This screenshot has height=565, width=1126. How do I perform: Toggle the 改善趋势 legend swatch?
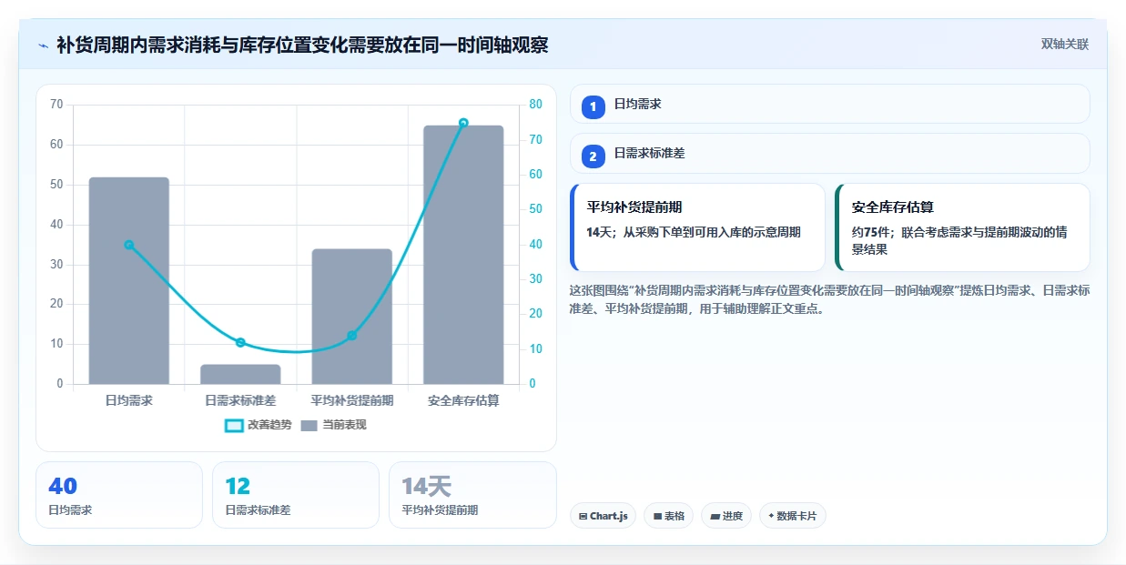[x=234, y=425]
